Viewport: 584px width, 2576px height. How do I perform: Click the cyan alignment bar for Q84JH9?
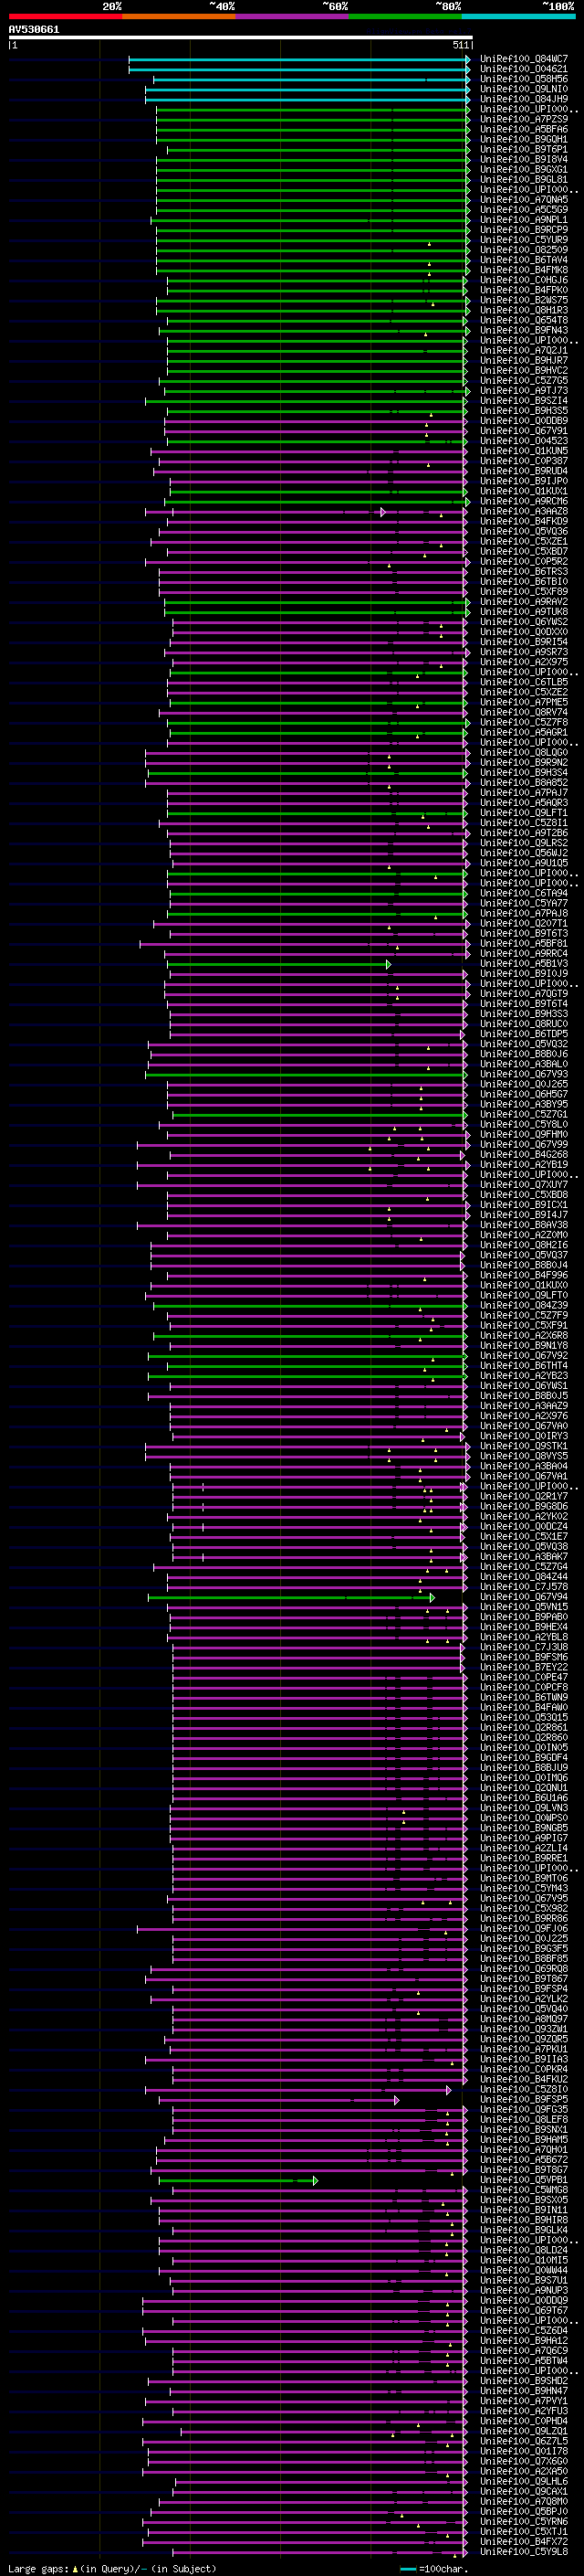(x=308, y=99)
